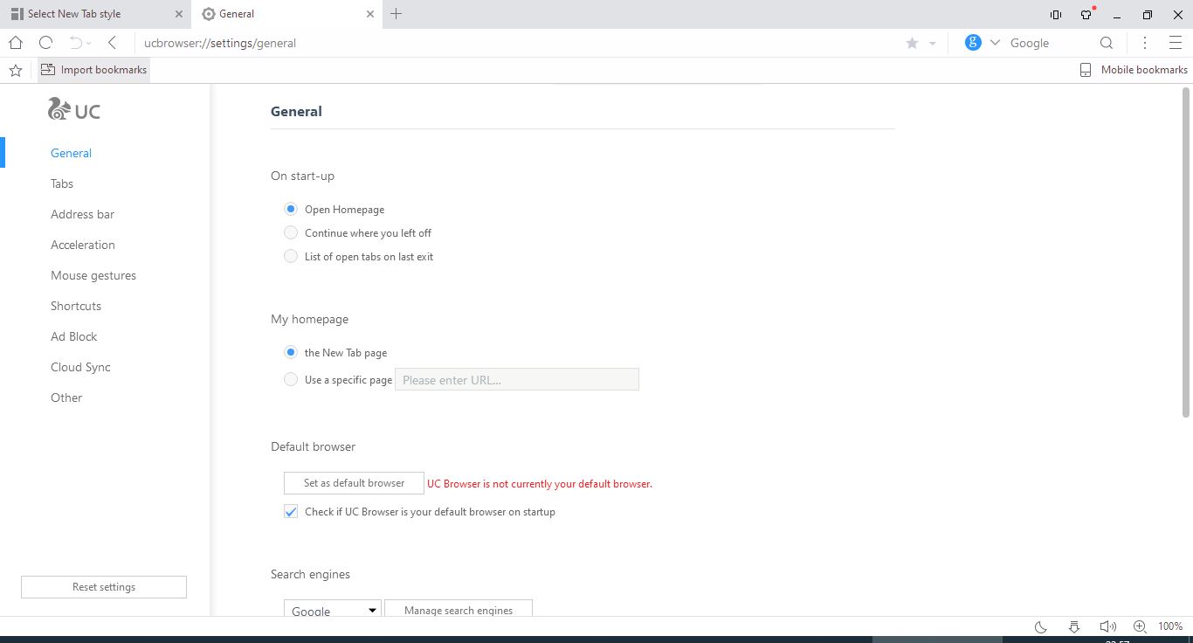
Task: Click the 100% zoom level
Action: [x=1170, y=626]
